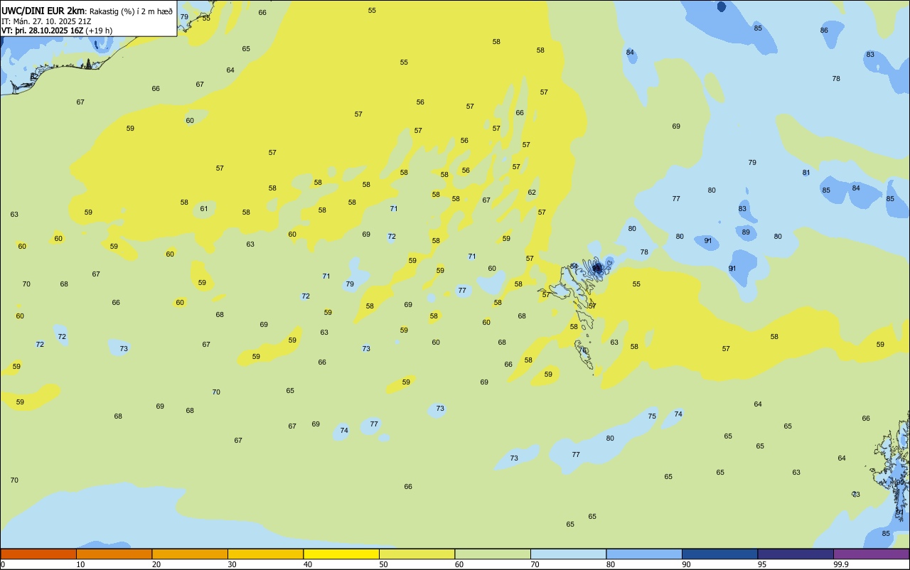Viewport: 910px width, 570px height.
Task: Click the '90' legend tick label
Action: pos(686,564)
